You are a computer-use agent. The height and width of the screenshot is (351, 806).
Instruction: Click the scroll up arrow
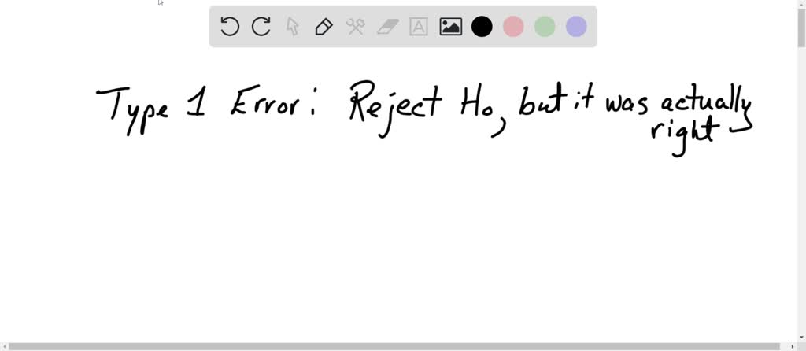[x=801, y=4]
